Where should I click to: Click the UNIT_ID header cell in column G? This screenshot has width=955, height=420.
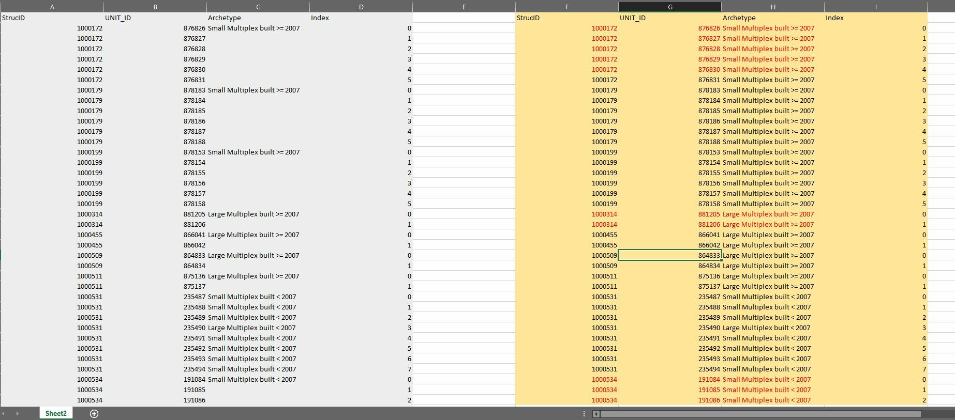coord(670,18)
